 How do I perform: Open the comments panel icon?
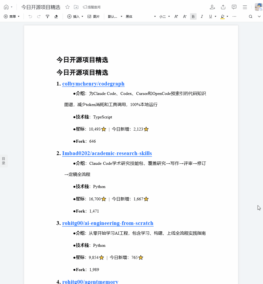pos(234,7)
